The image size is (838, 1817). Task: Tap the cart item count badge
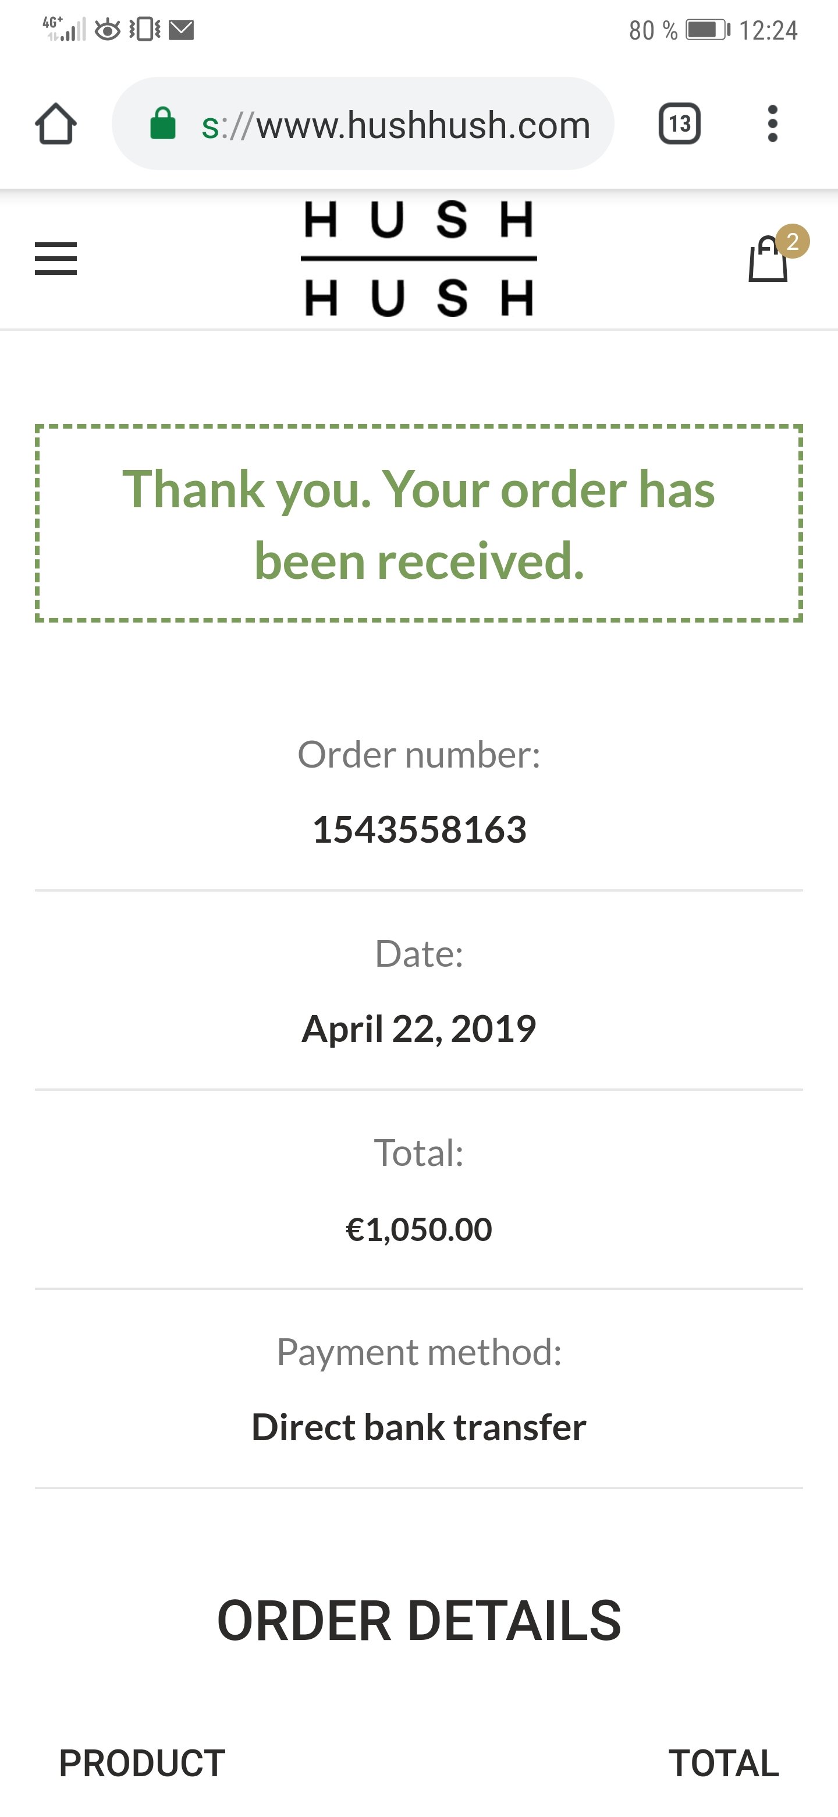pos(793,242)
